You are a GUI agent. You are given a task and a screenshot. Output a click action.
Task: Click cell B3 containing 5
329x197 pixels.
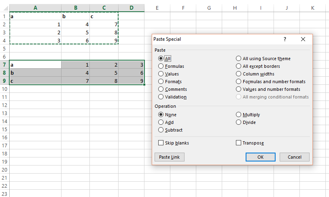click(x=76, y=32)
